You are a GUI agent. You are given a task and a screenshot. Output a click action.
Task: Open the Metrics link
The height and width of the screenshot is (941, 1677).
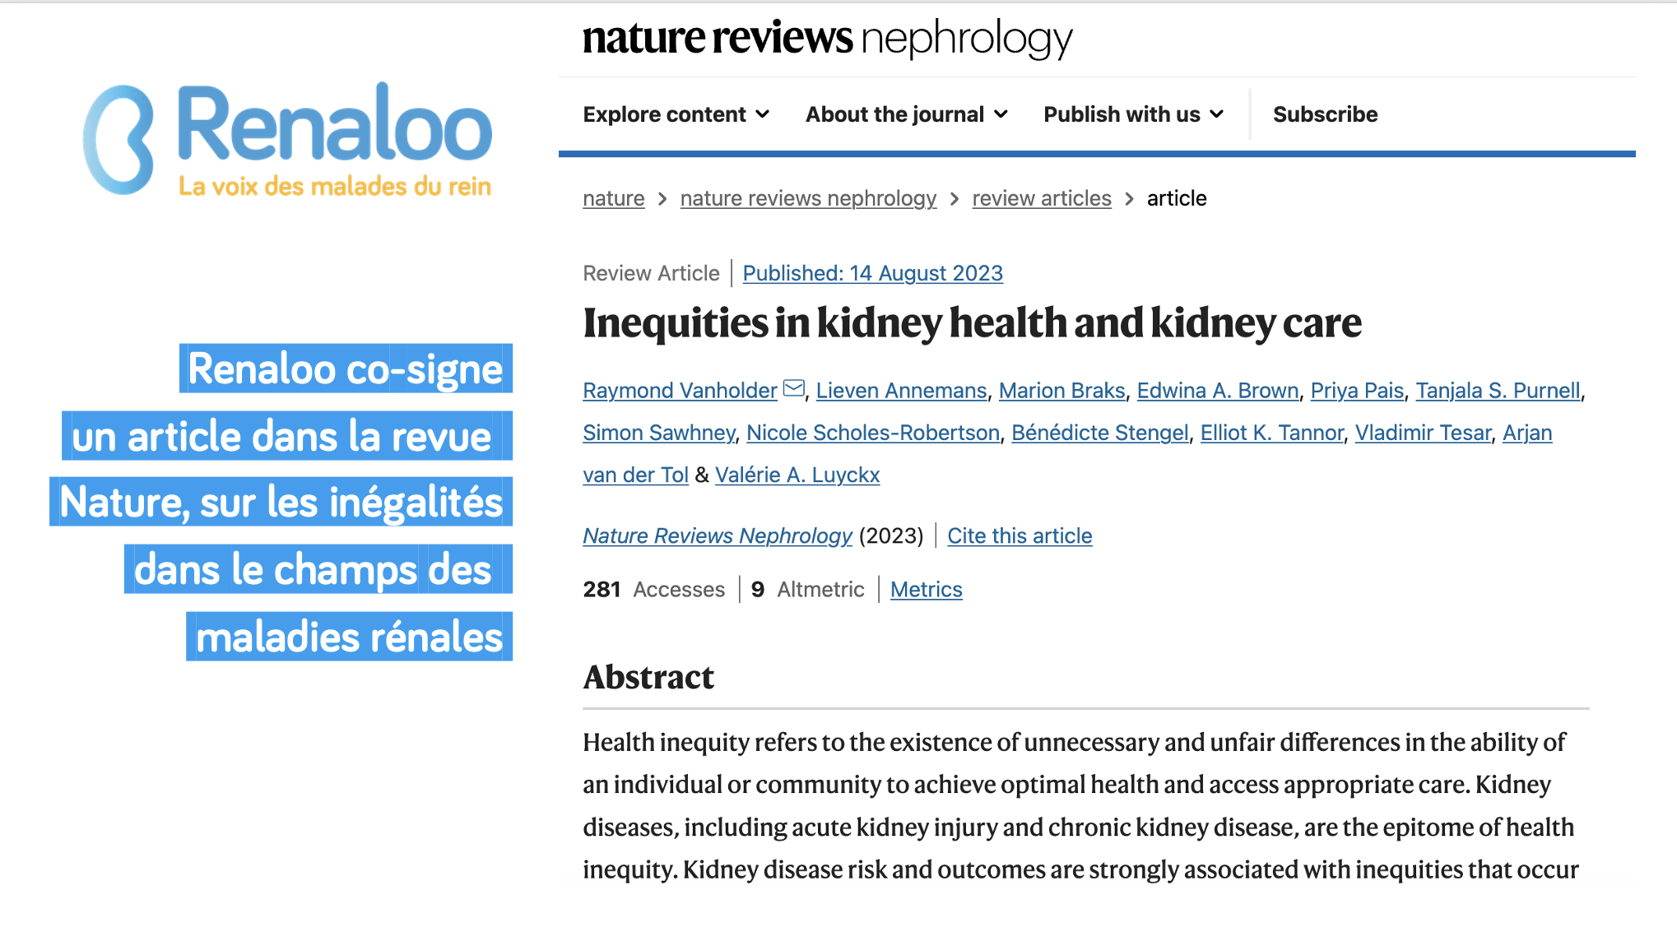point(926,590)
